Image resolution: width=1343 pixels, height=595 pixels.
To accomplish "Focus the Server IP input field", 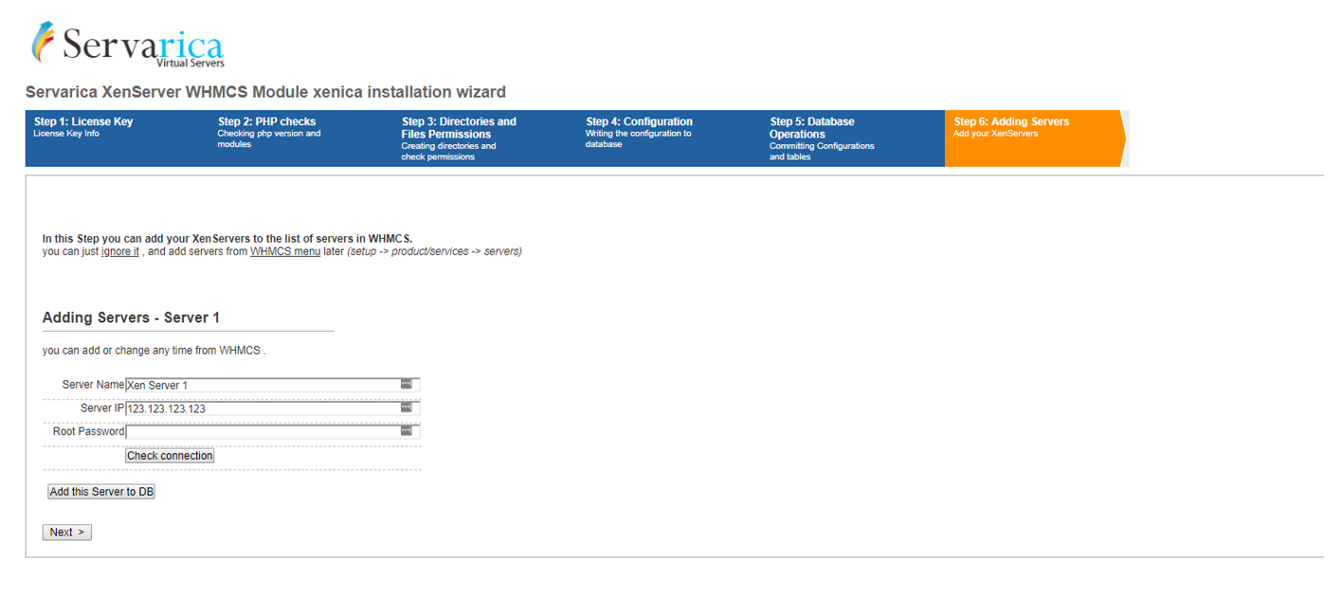I will [273, 408].
